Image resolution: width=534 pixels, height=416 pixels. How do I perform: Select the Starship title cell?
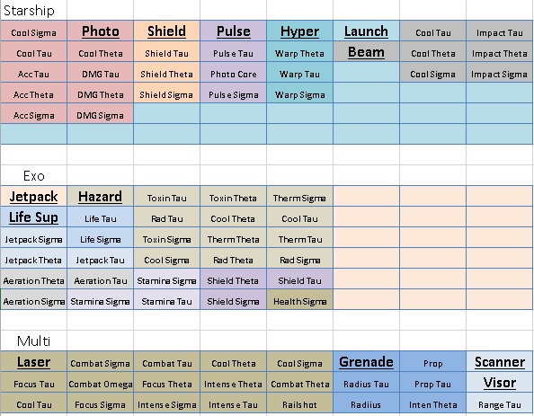33,10
